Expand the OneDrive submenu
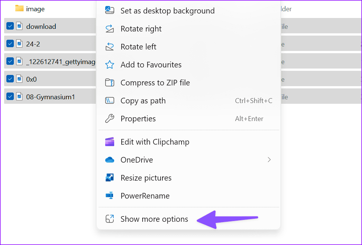Screen dimensions: 362x245 coord(269,160)
